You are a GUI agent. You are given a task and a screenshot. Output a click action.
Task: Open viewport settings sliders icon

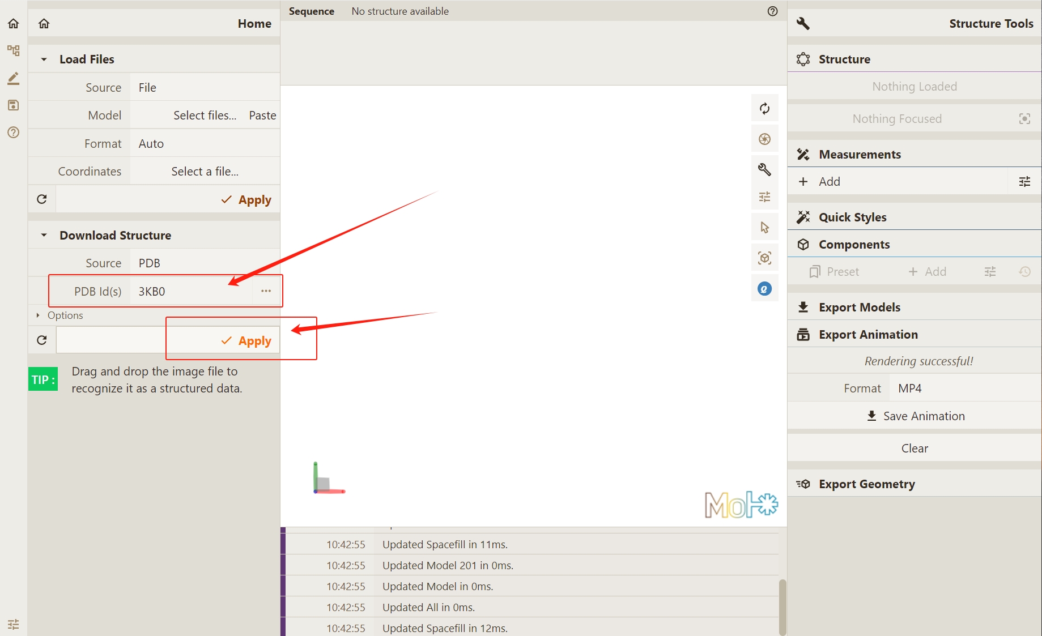point(764,197)
